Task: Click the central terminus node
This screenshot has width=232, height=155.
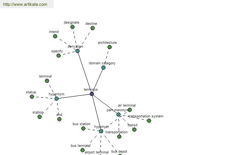Action: point(92,94)
